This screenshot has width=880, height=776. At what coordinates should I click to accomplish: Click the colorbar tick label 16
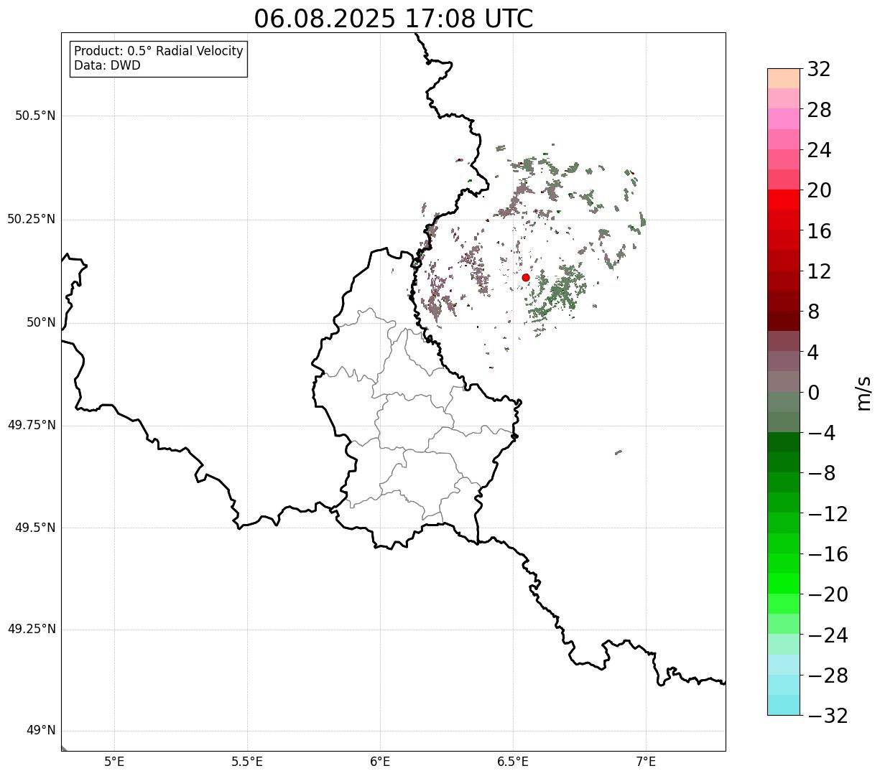(x=819, y=231)
